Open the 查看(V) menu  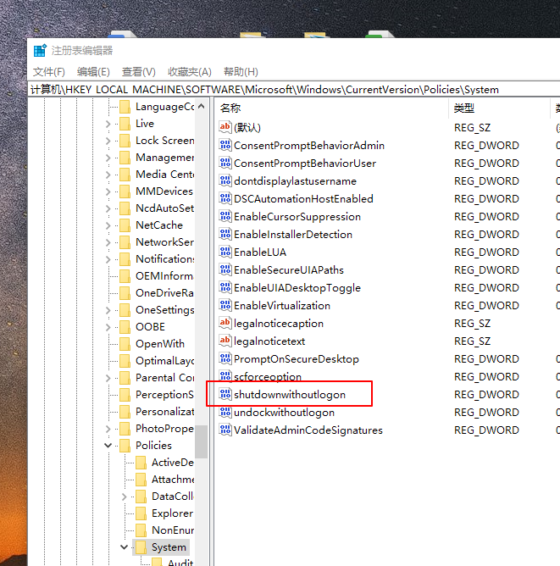pos(138,72)
